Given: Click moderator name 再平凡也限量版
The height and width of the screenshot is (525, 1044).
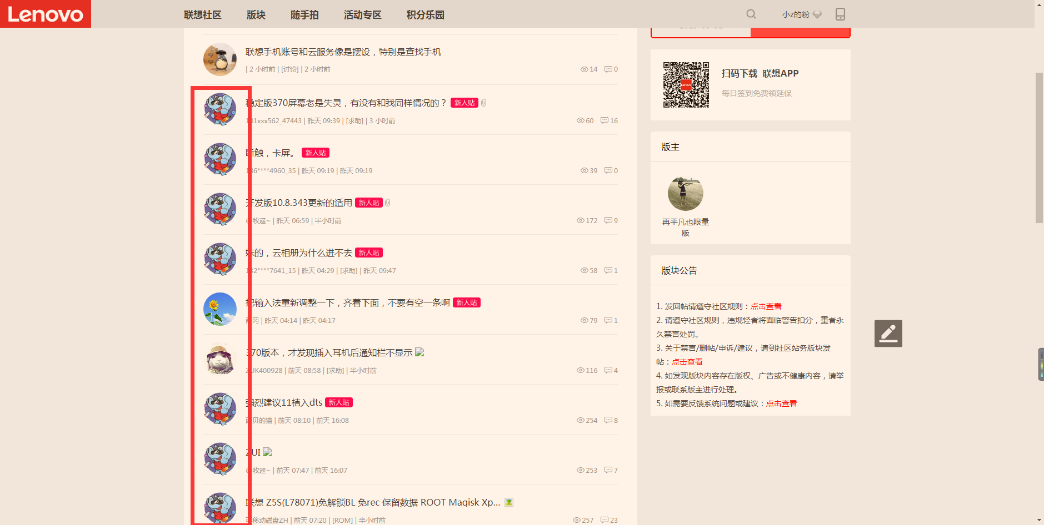Looking at the screenshot, I should 686,228.
